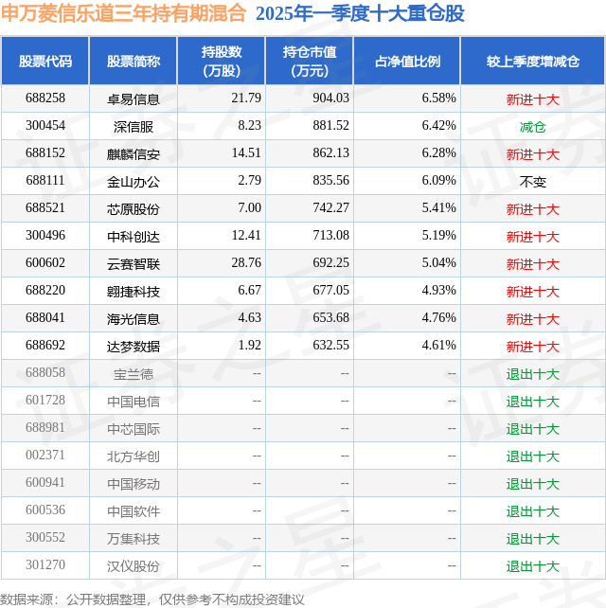The image size is (606, 608).
Task: Click stock code 688111
Action: pyautogui.click(x=45, y=180)
